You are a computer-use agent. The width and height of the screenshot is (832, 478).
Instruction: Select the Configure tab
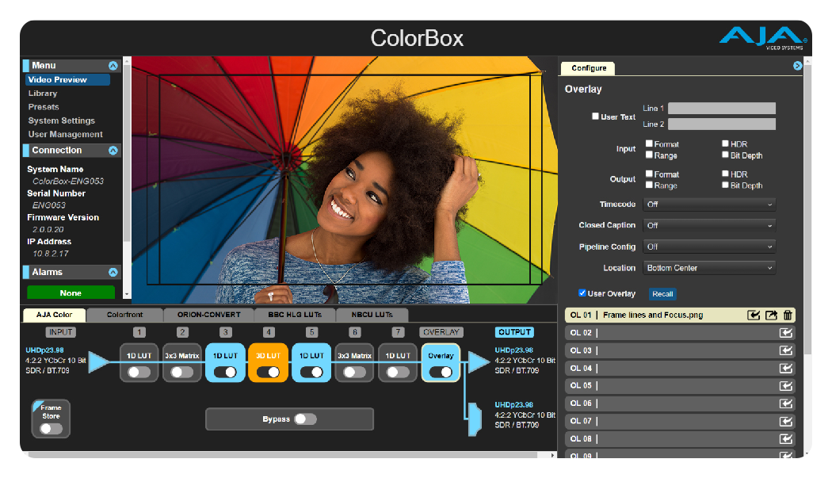coord(589,68)
